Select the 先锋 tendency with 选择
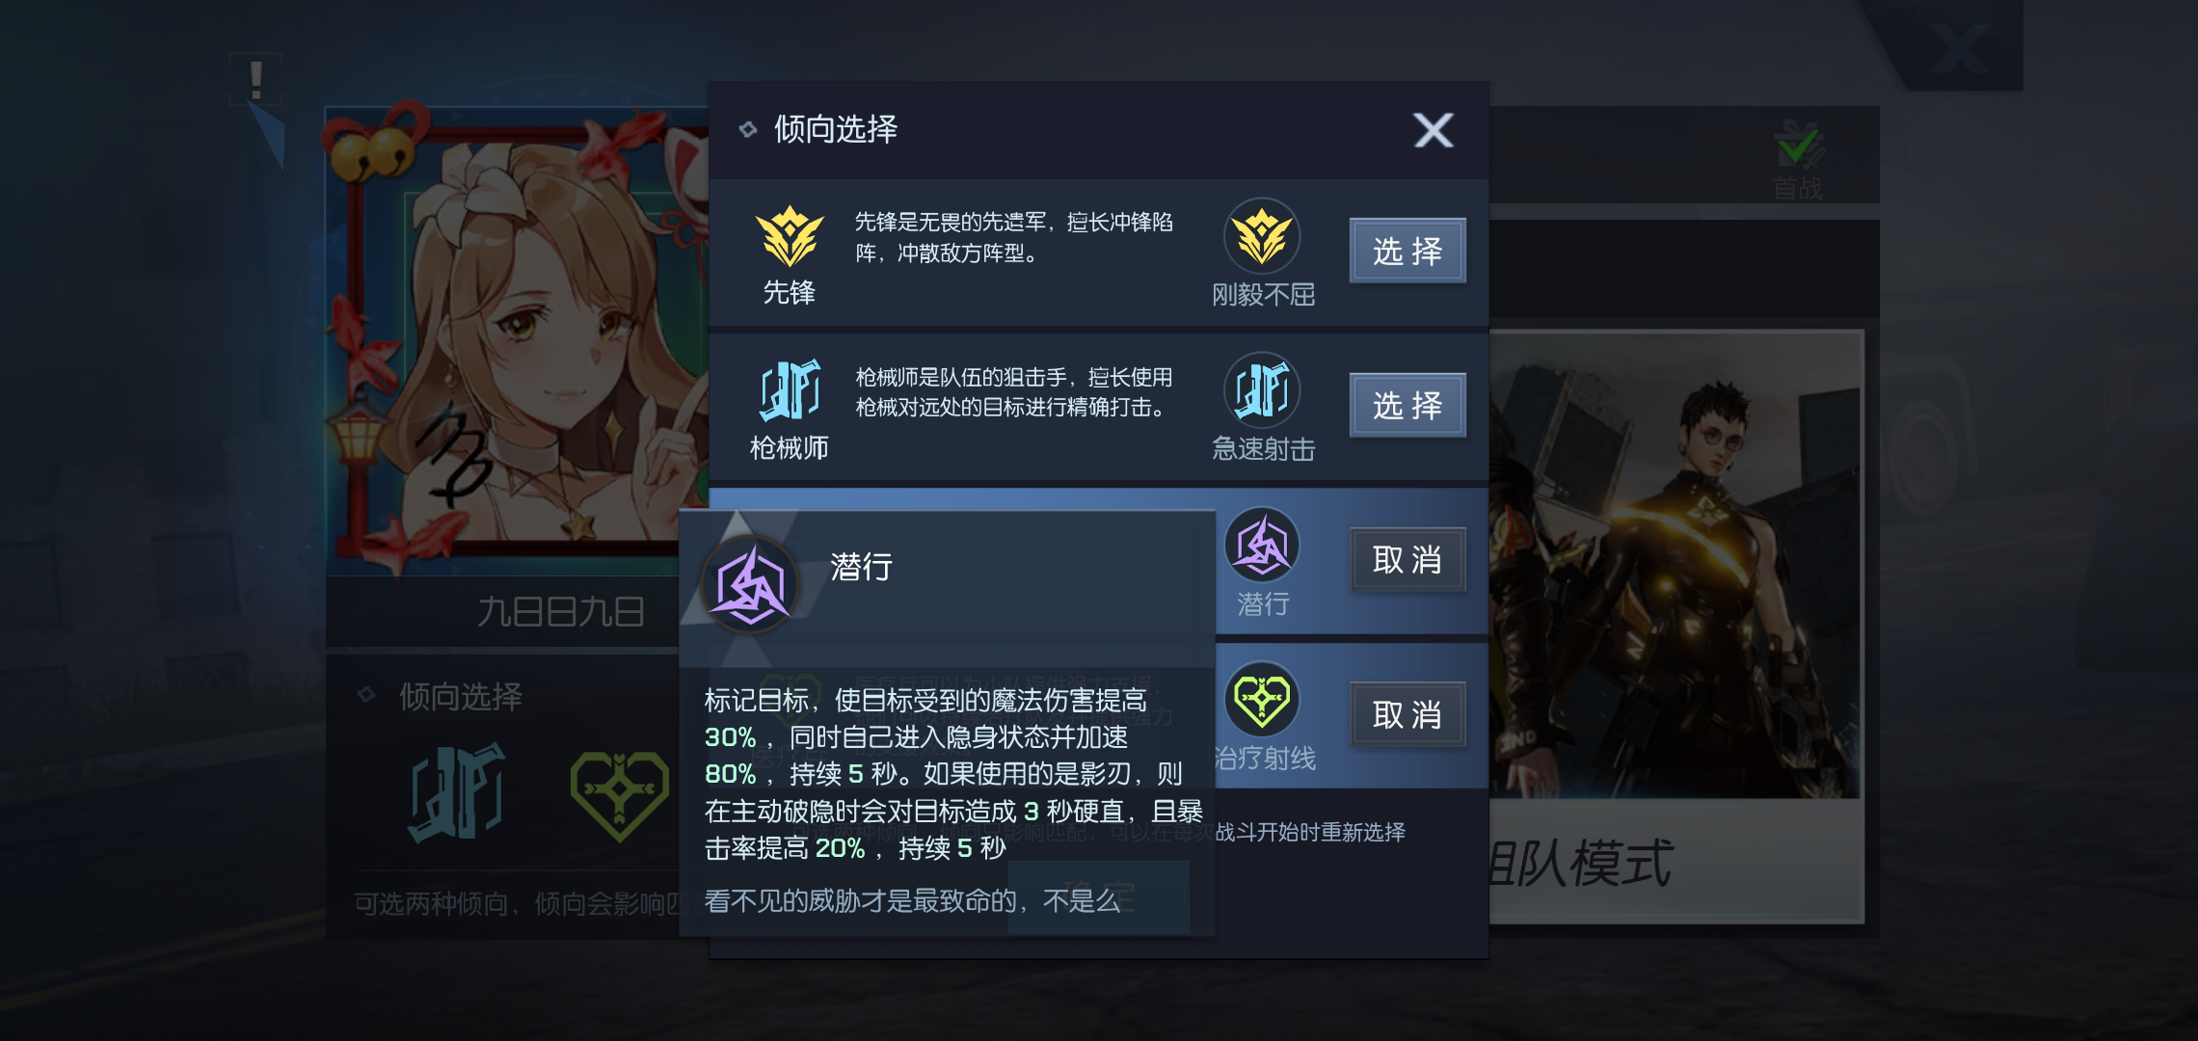The image size is (2198, 1041). tap(1407, 251)
